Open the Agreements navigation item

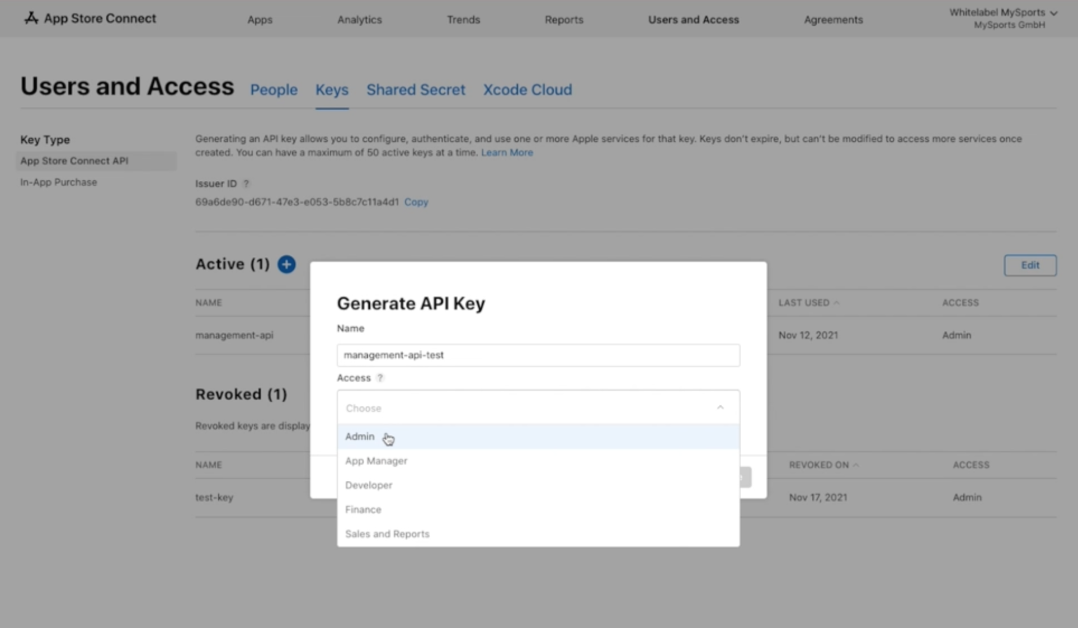coord(833,20)
